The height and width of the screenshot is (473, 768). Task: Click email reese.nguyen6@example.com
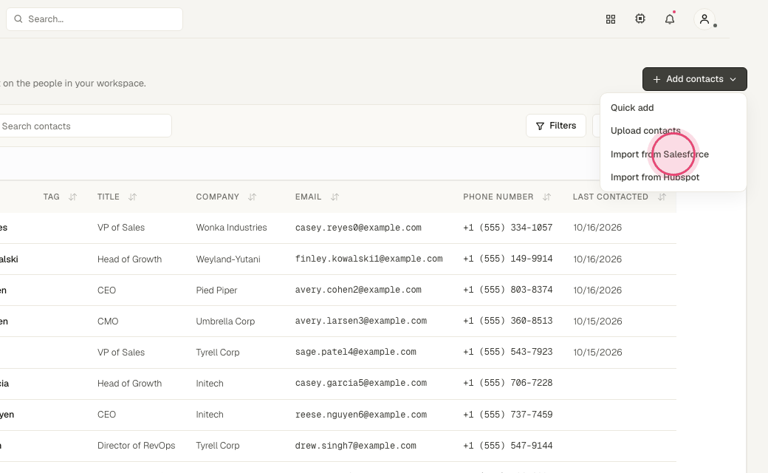pos(361,415)
